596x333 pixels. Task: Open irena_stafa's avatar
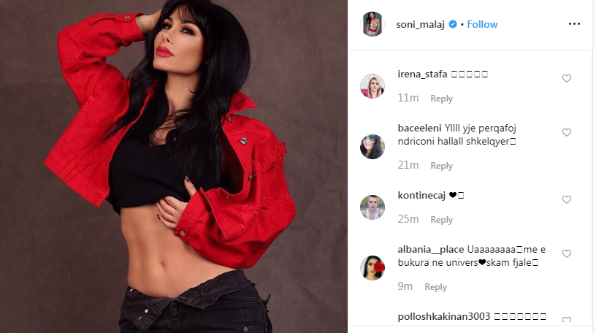point(372,86)
